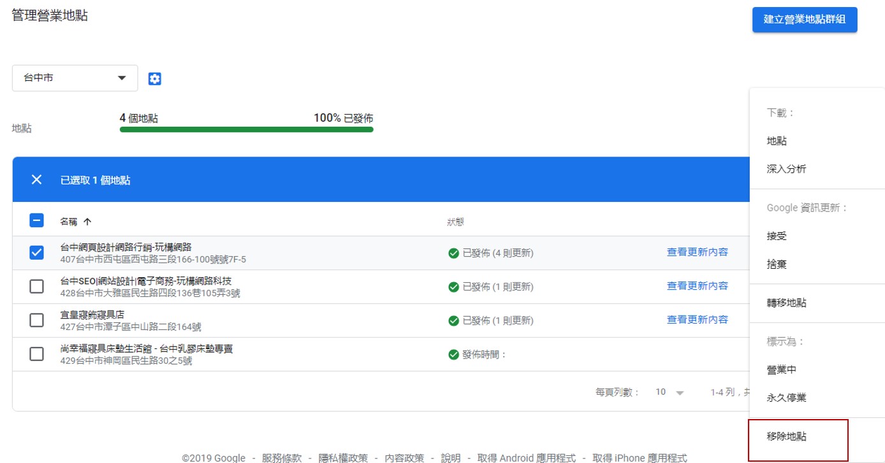The width and height of the screenshot is (885, 463).
Task: Click location name 宜皇寢飾寢具店
Action: (92, 315)
